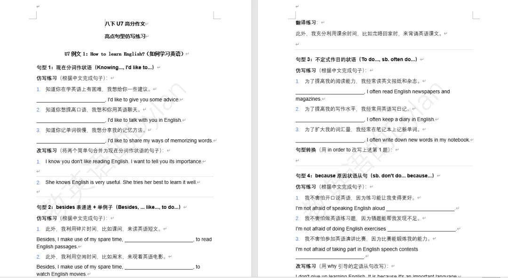Screen dimensions: 508x278
Task: Click heading 'U7 例文 1: How to learn English?'
Action: click(x=104, y=54)
